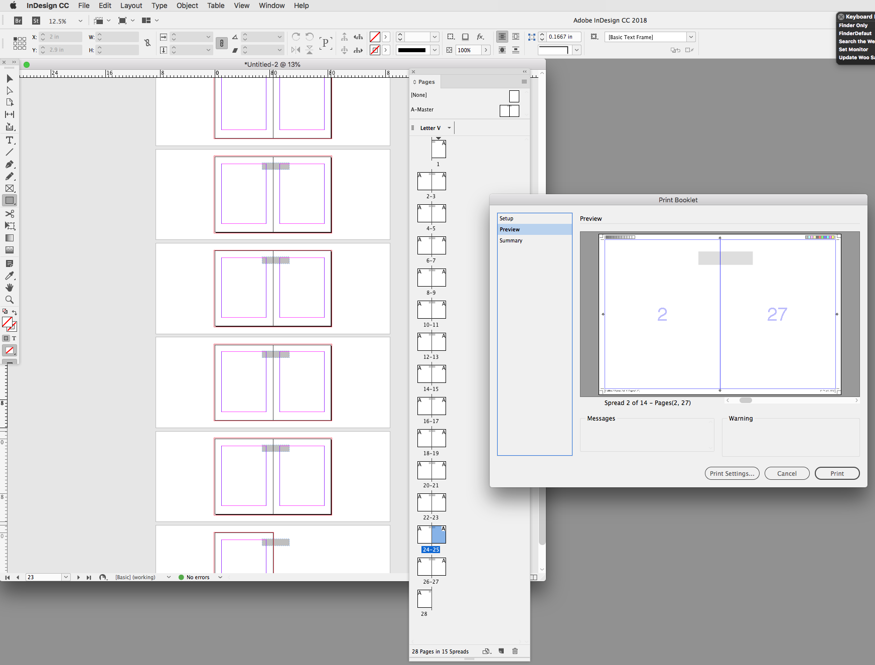This screenshot has height=665, width=875.
Task: Toggle jump object text wrap
Action: pyautogui.click(x=516, y=50)
